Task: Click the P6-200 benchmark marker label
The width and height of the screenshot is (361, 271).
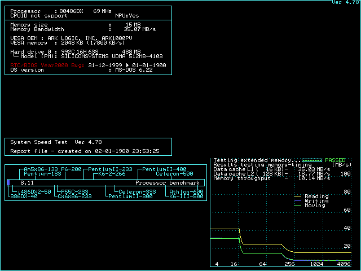Action: [71, 169]
